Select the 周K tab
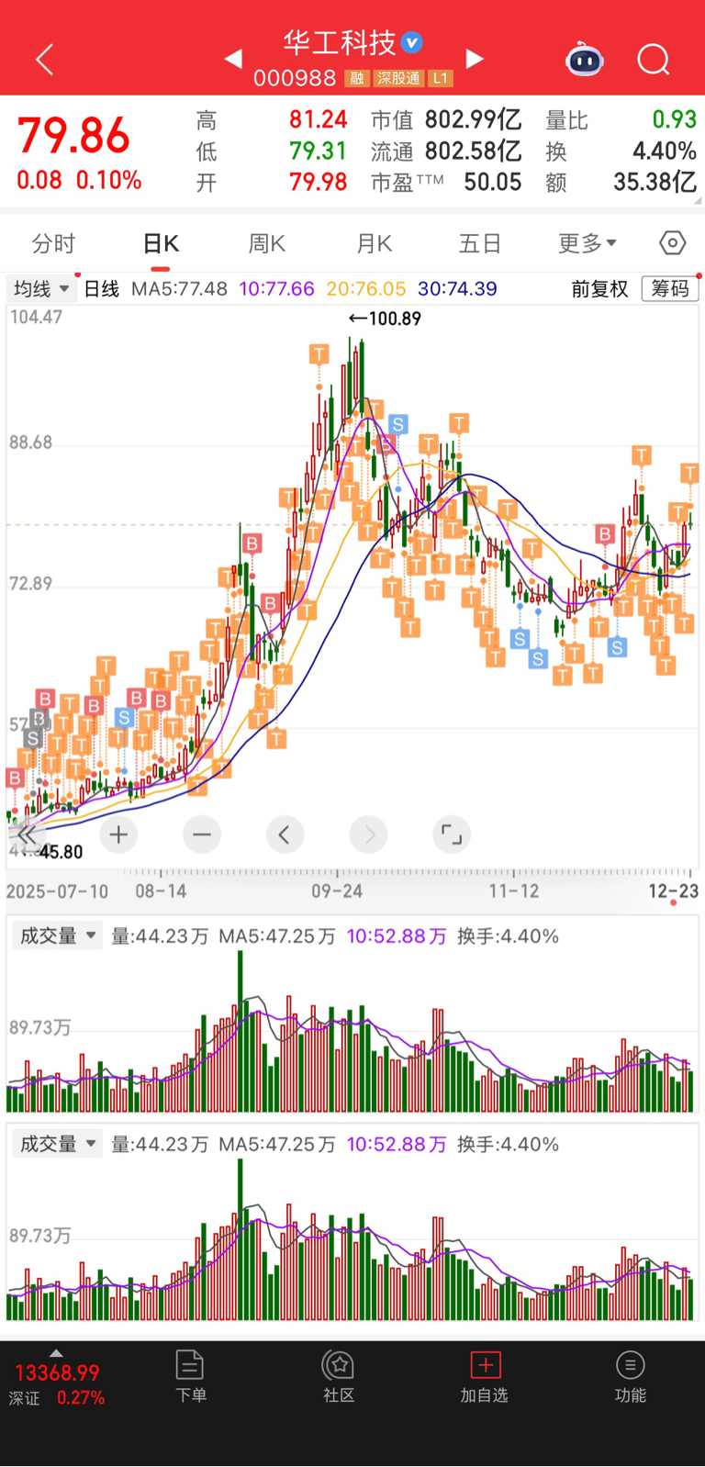This screenshot has height=1467, width=705. tap(267, 243)
